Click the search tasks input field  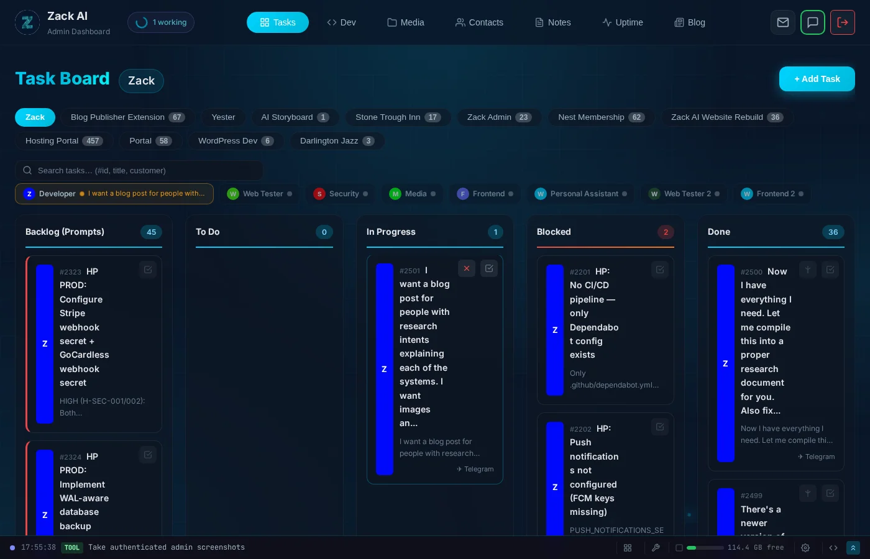coord(139,170)
